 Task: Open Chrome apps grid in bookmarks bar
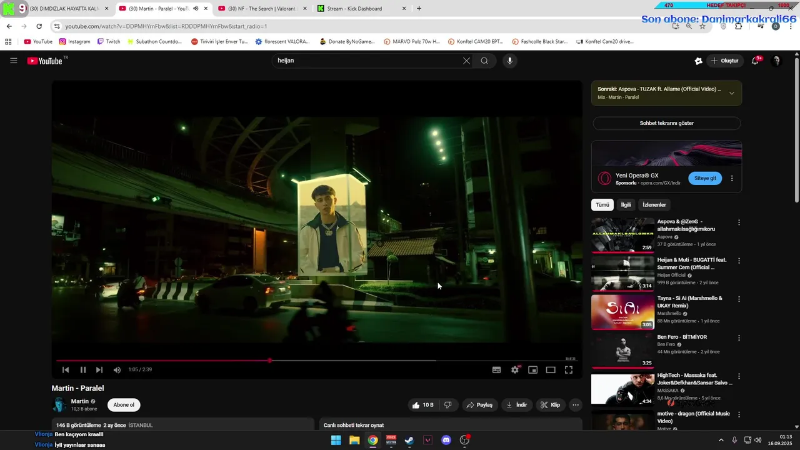8,42
